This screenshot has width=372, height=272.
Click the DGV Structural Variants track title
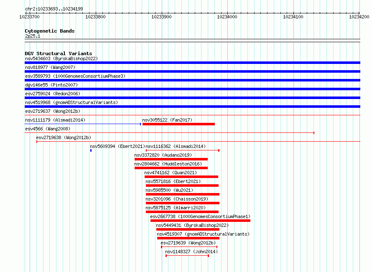pyautogui.click(x=59, y=53)
